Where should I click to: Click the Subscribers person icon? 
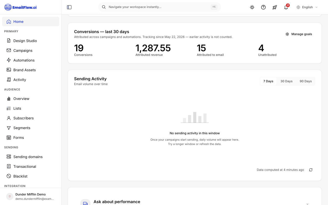tap(9, 118)
